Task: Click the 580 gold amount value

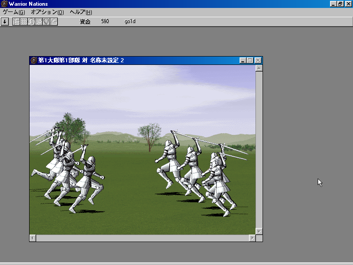Action: click(105, 21)
